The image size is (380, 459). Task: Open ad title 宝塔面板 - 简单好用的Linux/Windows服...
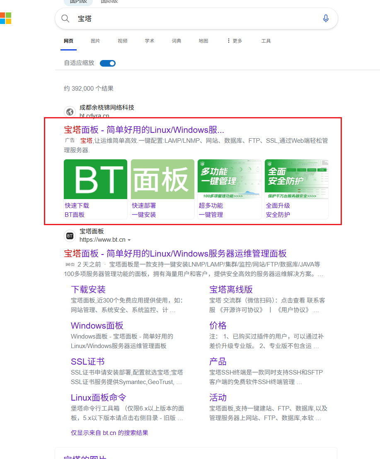[144, 130]
